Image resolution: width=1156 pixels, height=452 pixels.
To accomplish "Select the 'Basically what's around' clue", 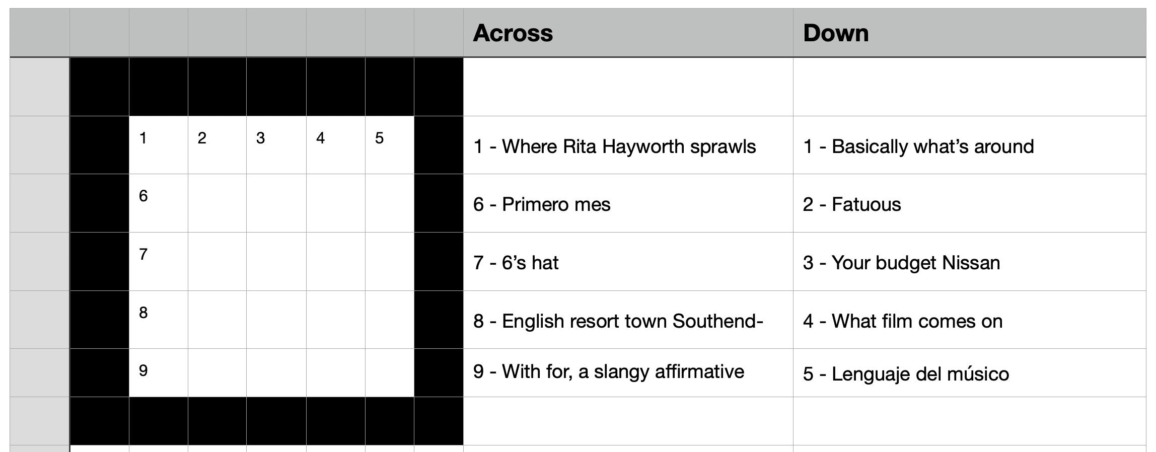I will (918, 146).
